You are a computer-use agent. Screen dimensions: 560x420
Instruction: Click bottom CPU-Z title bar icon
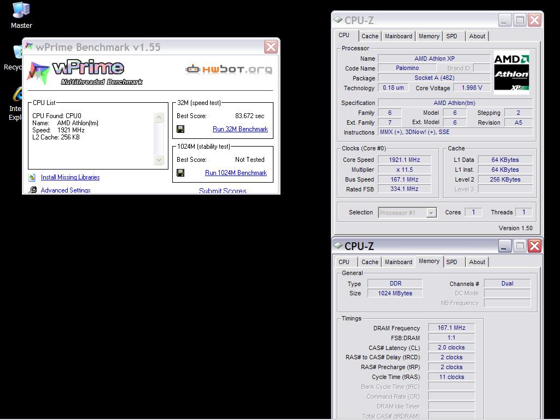(x=338, y=246)
